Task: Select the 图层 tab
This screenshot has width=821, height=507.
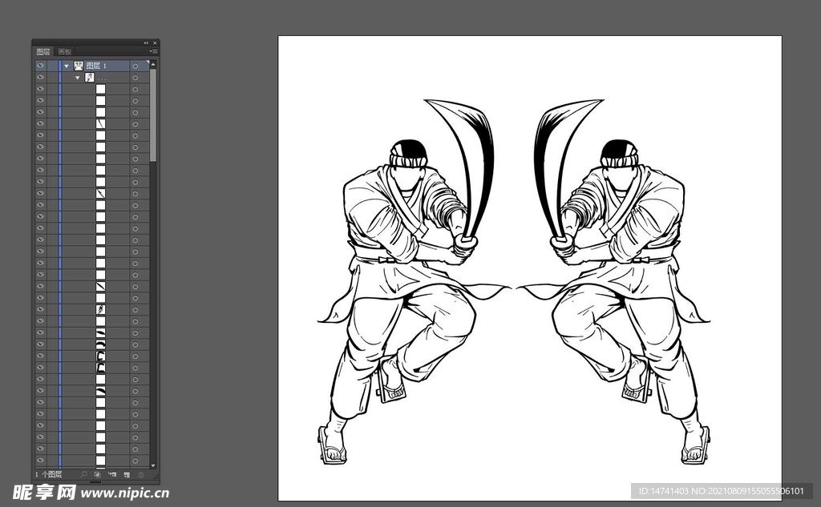Action: tap(43, 51)
